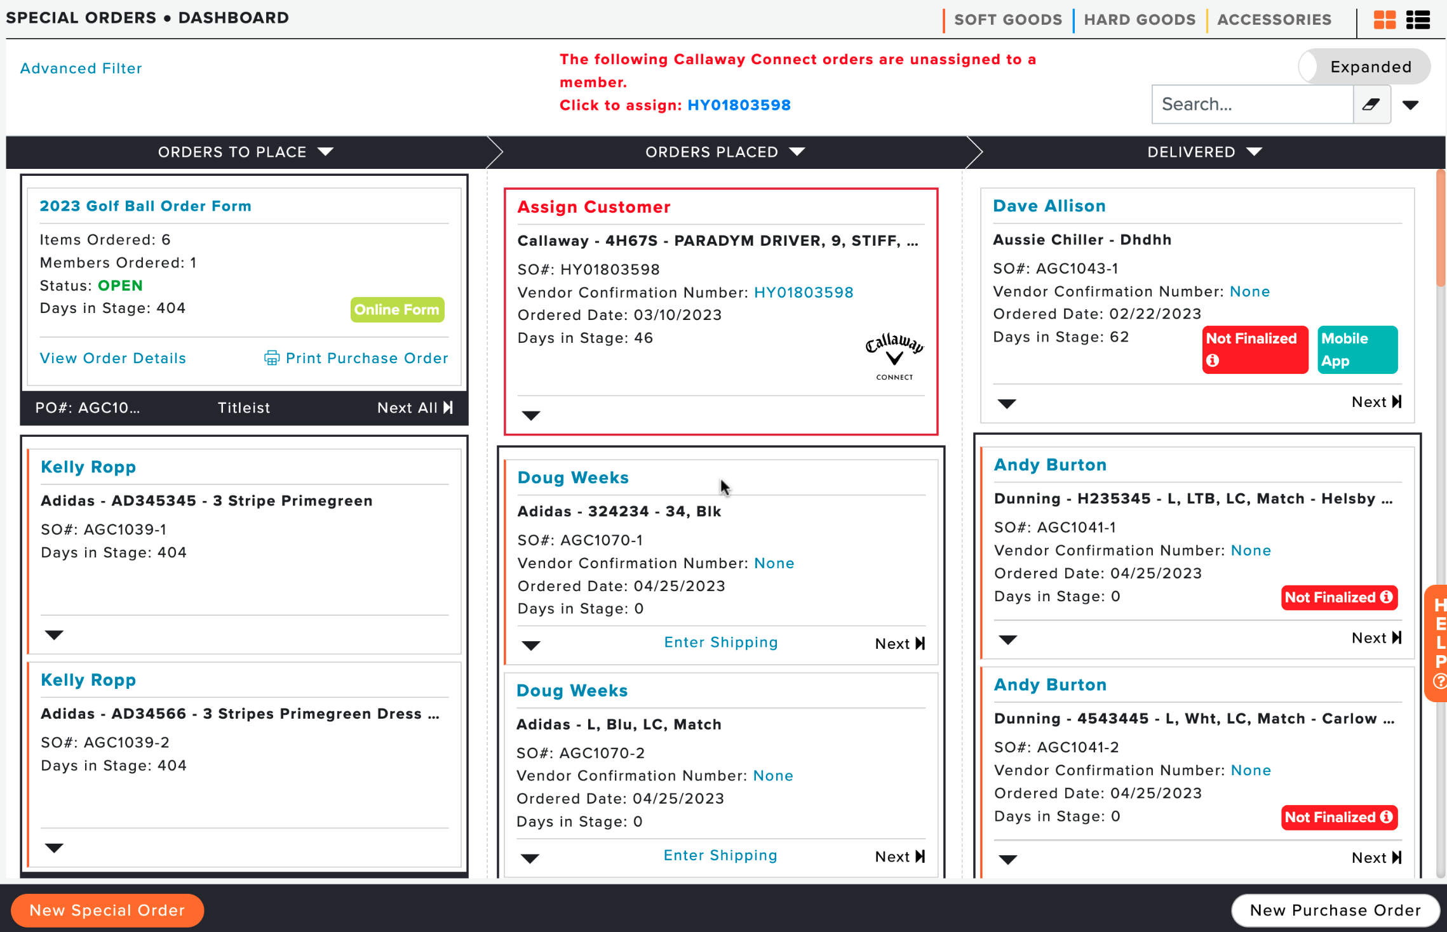Viewport: 1447px width, 932px height.
Task: Advance Doug Weeks AGC1070-1 with Next
Action: pos(900,644)
